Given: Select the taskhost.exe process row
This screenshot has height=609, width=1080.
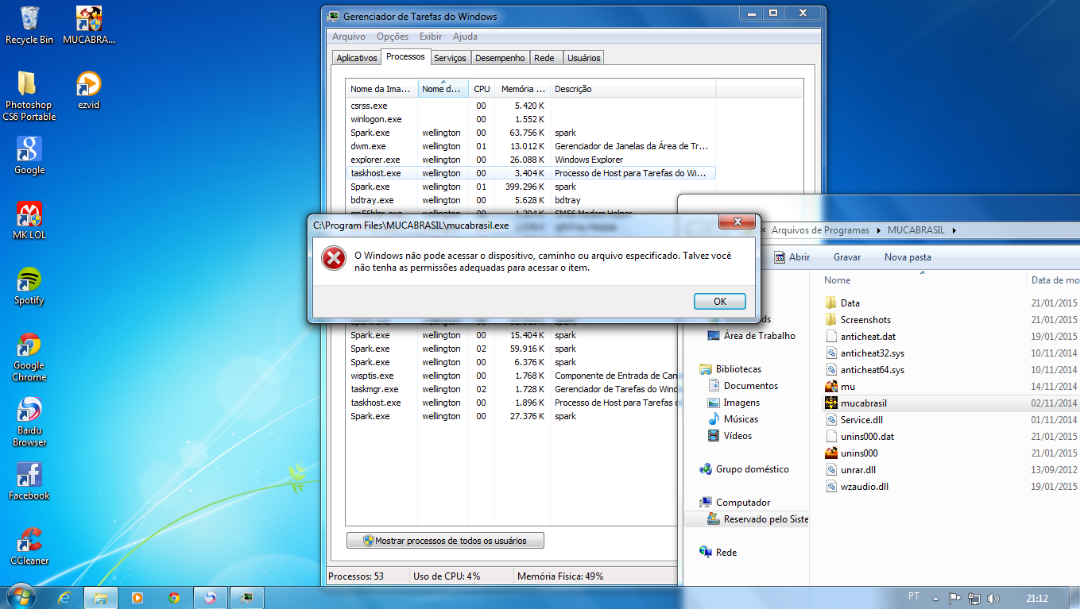Looking at the screenshot, I should click(x=375, y=173).
